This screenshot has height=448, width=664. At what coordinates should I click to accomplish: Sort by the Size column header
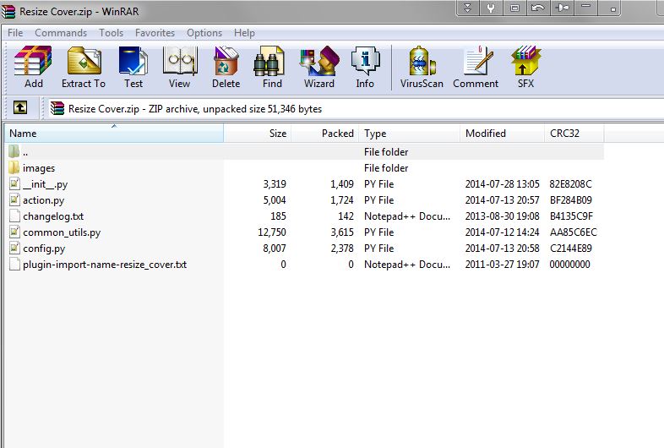pyautogui.click(x=257, y=133)
